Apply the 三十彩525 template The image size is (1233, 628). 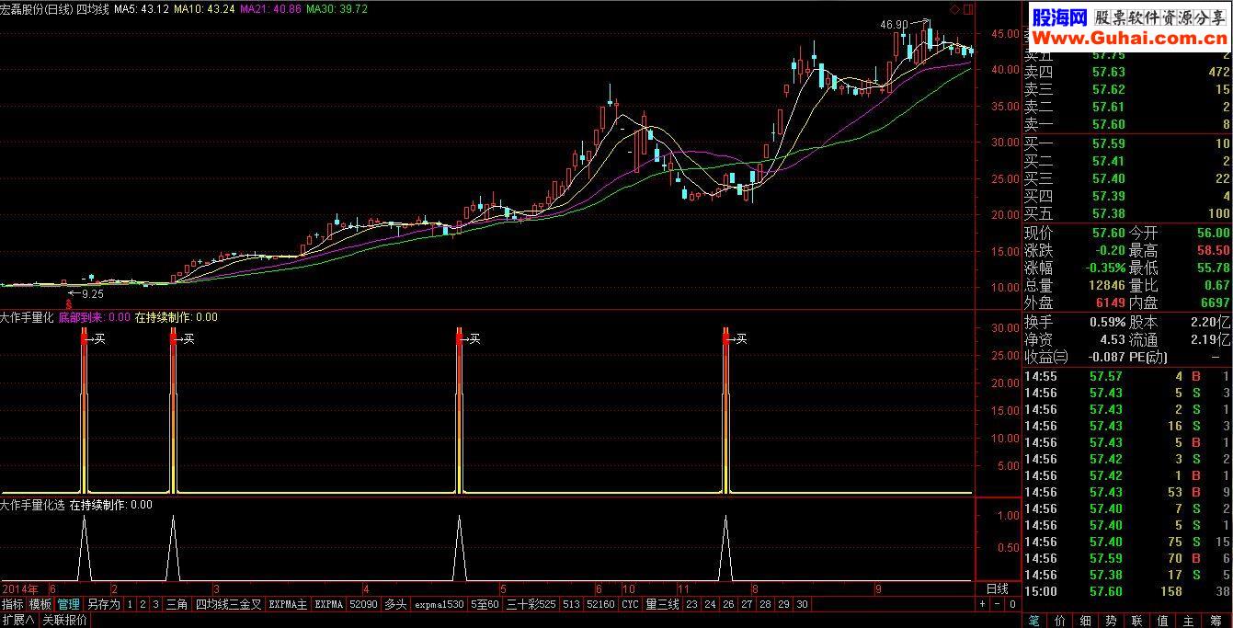(531, 604)
